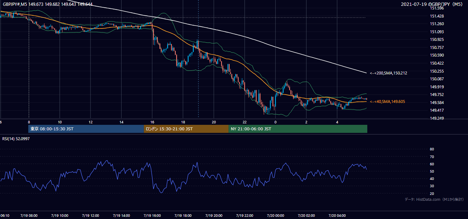This screenshot has height=219, width=468.
Task: Click price level 151.260 on axis
Action: click(x=437, y=24)
